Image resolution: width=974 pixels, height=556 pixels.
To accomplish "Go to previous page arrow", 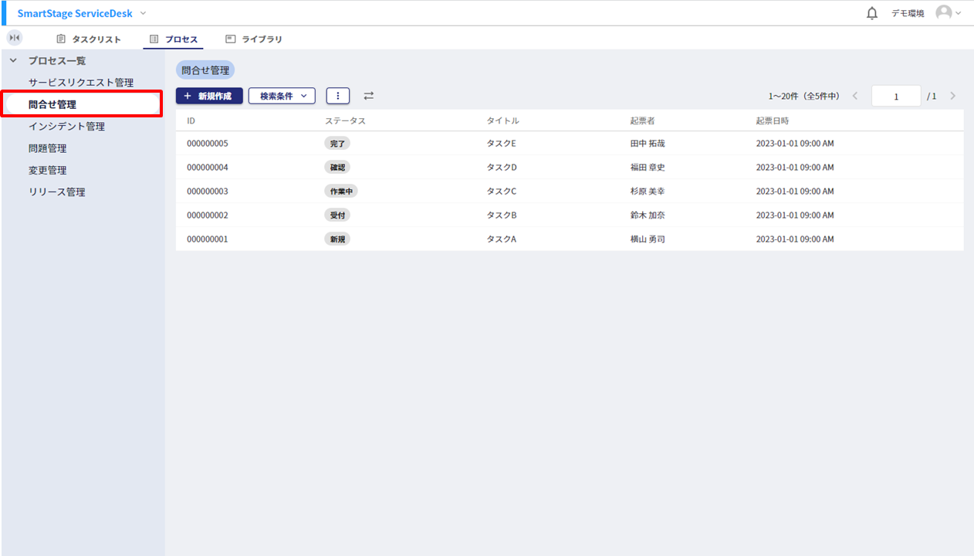I will pyautogui.click(x=854, y=96).
